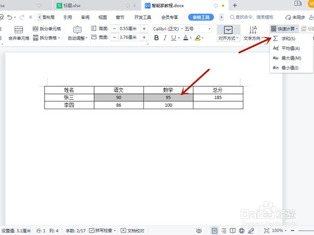Open the font color dropdown arrow
This screenshot has width=314, height=235.
pos(191,38)
